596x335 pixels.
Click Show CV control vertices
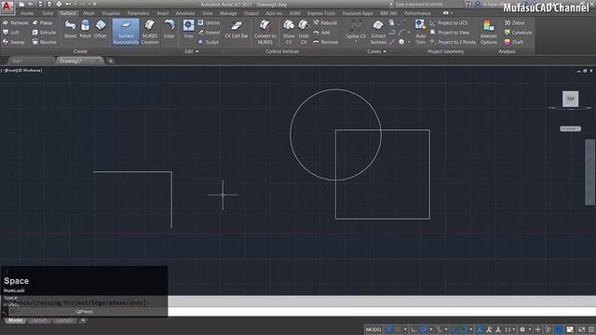coord(289,32)
